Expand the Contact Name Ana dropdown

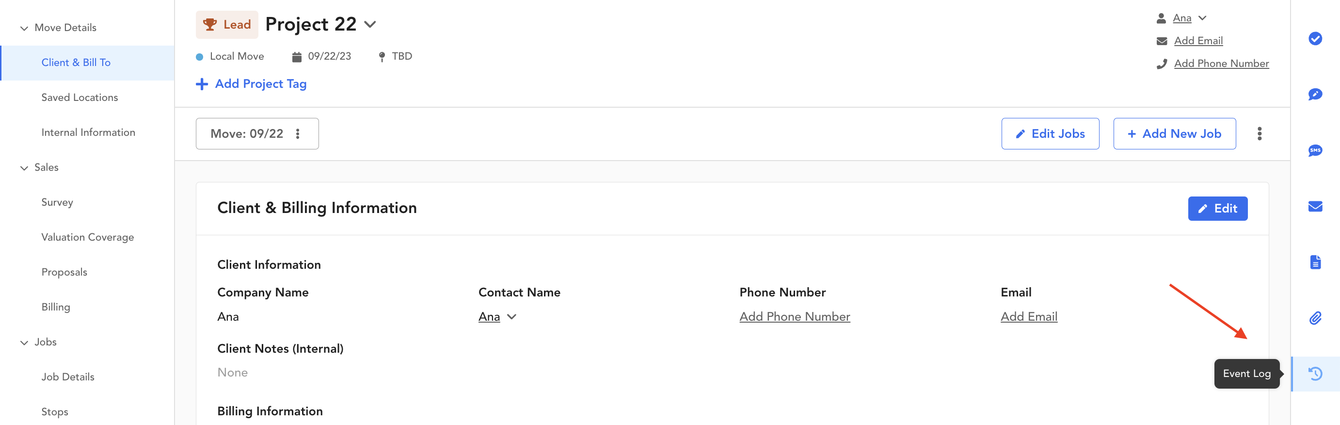(512, 317)
